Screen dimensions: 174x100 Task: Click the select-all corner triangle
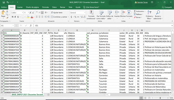[2, 30]
